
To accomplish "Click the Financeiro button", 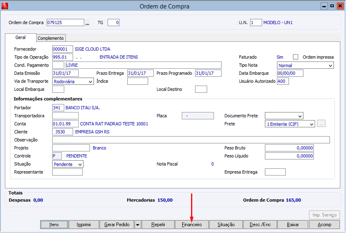I will pyautogui.click(x=192, y=225).
